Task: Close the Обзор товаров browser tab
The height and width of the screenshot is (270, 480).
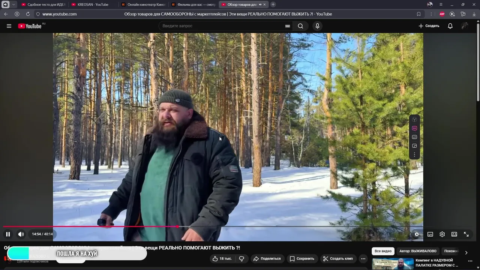Action: [x=265, y=4]
